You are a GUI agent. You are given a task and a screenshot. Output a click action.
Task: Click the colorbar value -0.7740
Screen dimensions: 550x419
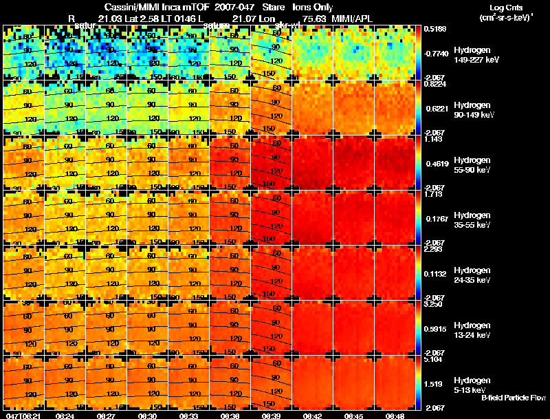(x=436, y=54)
